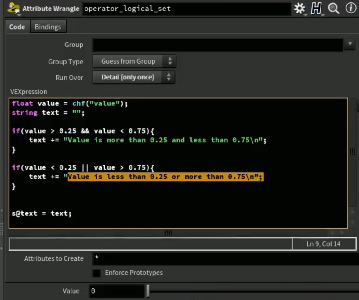Image resolution: width=359 pixels, height=300 pixels.
Task: Open the Run Over dropdown
Action: click(134, 77)
